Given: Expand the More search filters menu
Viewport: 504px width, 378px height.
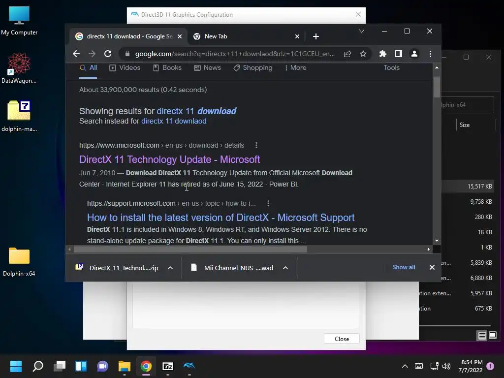Looking at the screenshot, I should (295, 68).
